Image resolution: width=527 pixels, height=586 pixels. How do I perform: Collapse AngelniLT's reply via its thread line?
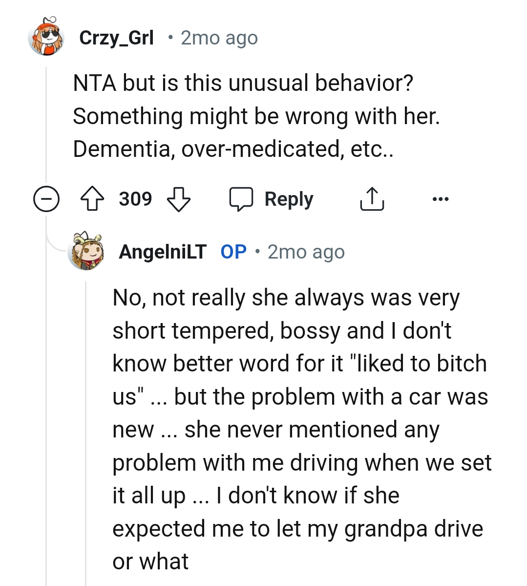pyautogui.click(x=86, y=420)
